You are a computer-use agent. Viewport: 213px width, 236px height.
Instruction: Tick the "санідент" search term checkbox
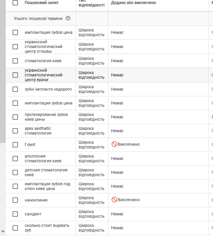tap(15, 214)
